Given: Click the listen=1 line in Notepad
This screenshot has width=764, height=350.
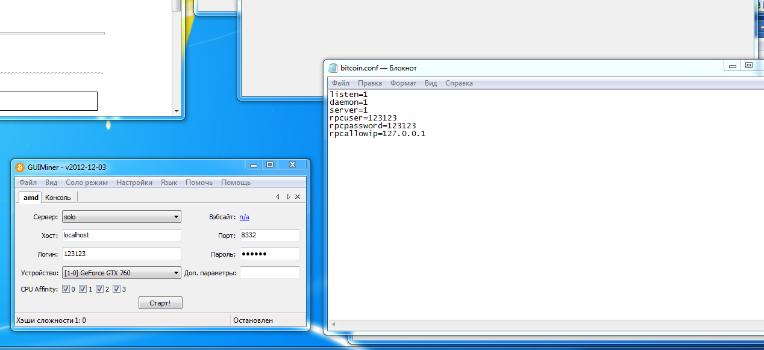Looking at the screenshot, I should coord(348,95).
